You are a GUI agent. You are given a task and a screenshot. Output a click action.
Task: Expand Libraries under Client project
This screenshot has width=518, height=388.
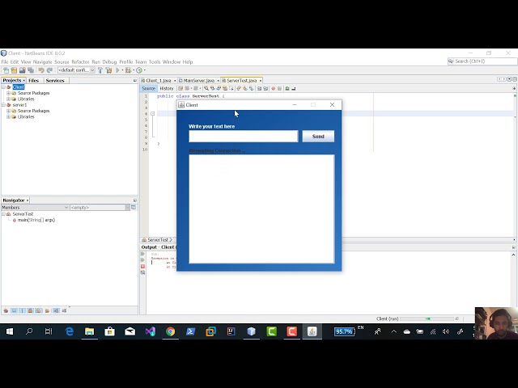pyautogui.click(x=9, y=99)
